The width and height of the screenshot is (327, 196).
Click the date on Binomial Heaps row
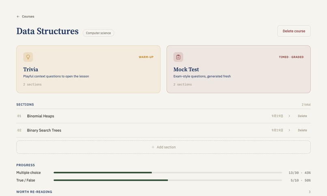pyautogui.click(x=277, y=116)
